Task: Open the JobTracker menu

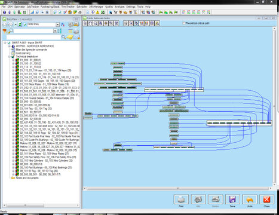Action: point(33,7)
